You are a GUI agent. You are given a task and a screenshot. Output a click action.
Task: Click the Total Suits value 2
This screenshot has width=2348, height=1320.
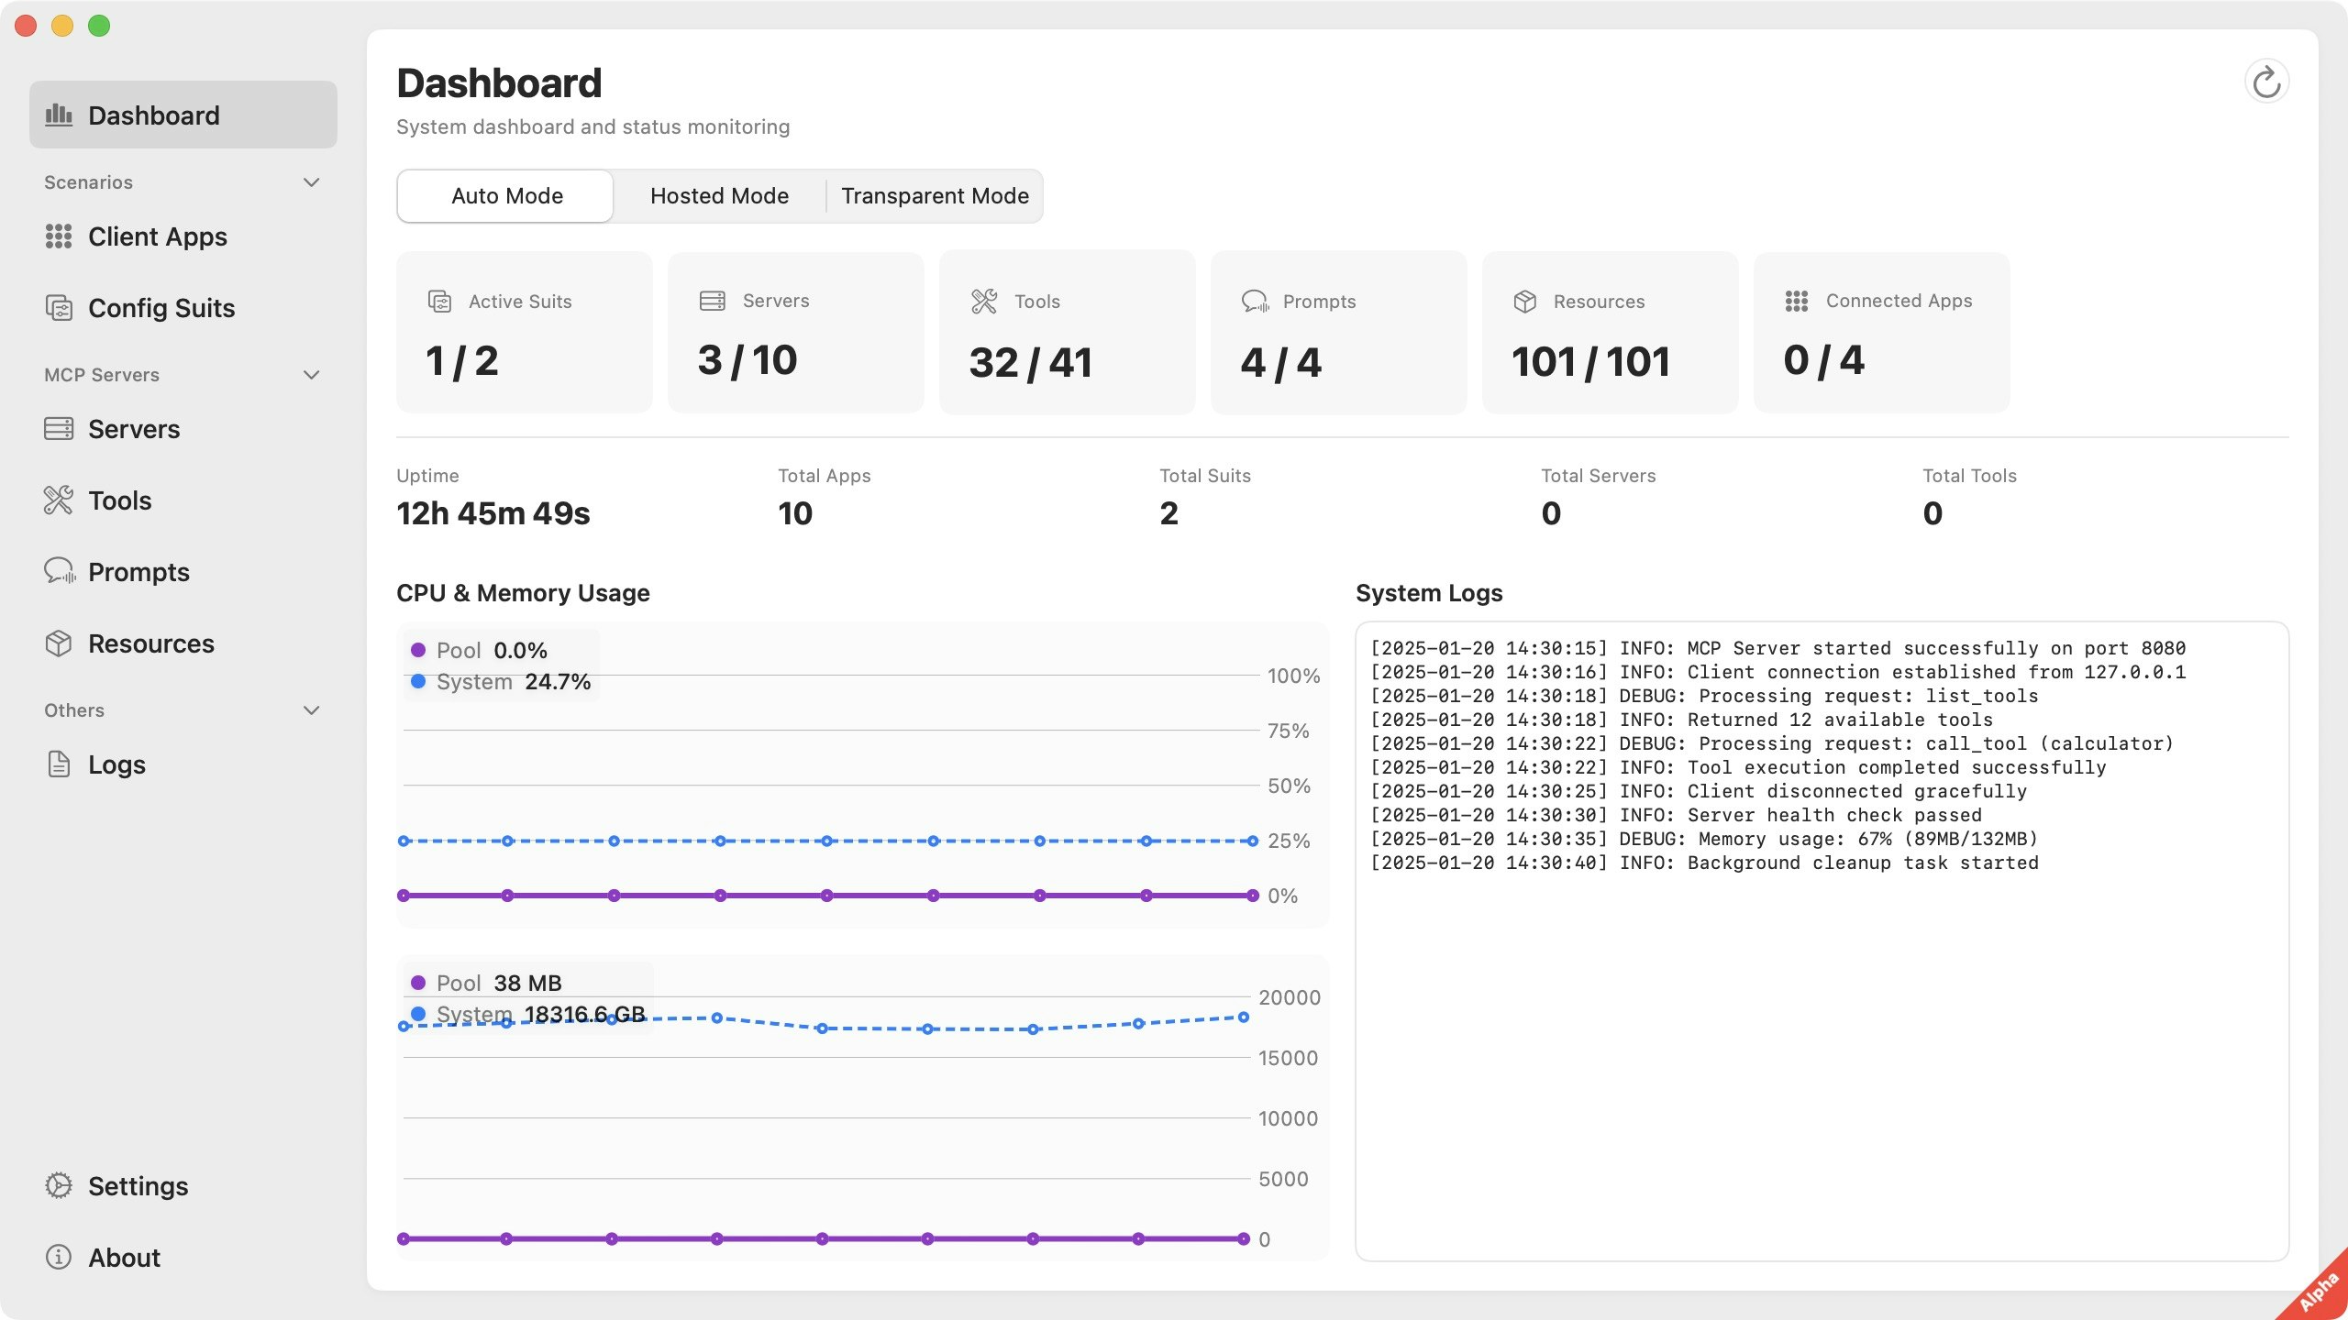coord(1168,513)
